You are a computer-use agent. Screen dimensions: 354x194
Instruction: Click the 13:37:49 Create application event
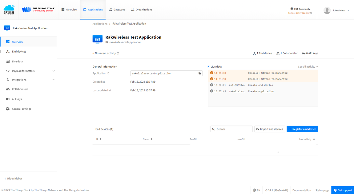(263, 91)
